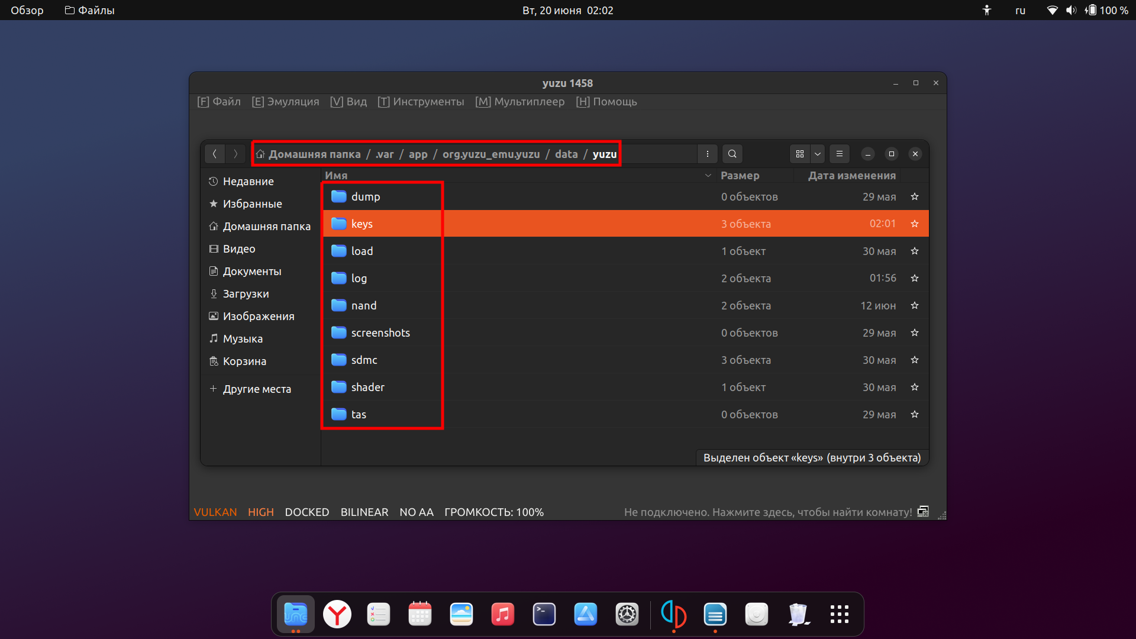Image resolution: width=1136 pixels, height=639 pixels.
Task: Open the apps grid in dock
Action: [x=839, y=614]
